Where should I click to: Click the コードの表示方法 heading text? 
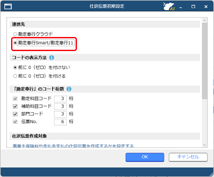[29, 58]
